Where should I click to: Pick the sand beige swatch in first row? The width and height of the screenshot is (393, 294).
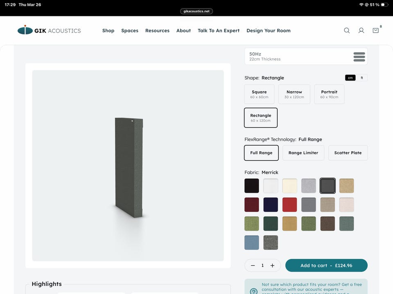(x=347, y=186)
